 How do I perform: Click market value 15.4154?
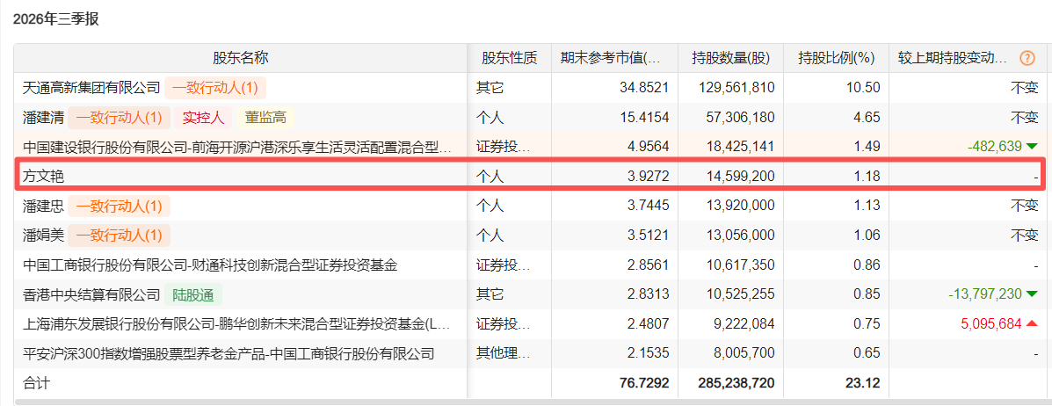tap(642, 118)
